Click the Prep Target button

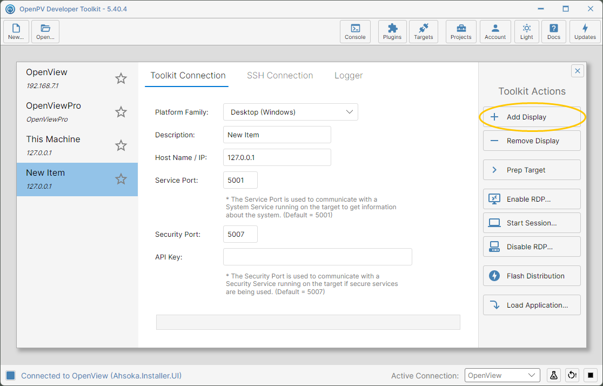[532, 170]
